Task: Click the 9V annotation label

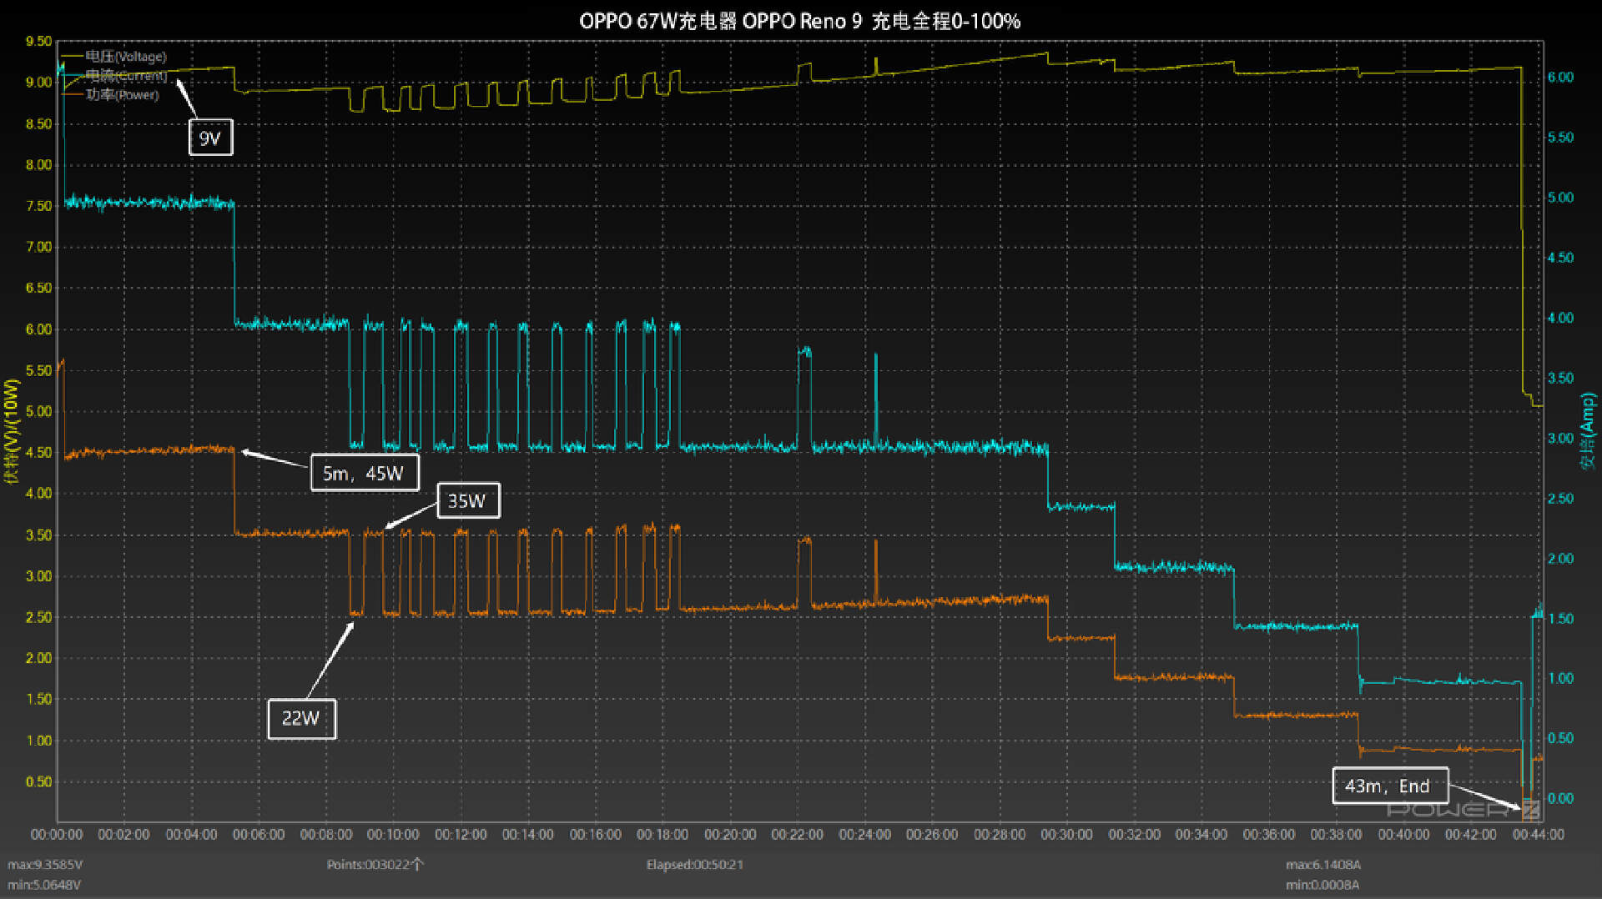Action: [210, 138]
